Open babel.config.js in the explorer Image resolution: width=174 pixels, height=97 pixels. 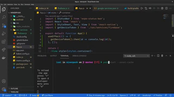coord(23,54)
